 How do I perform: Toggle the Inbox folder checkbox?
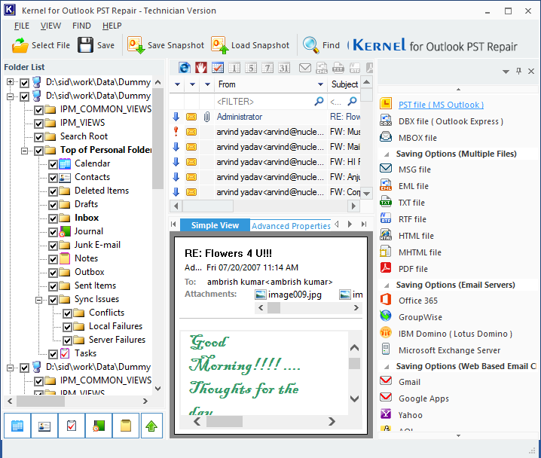[53, 218]
